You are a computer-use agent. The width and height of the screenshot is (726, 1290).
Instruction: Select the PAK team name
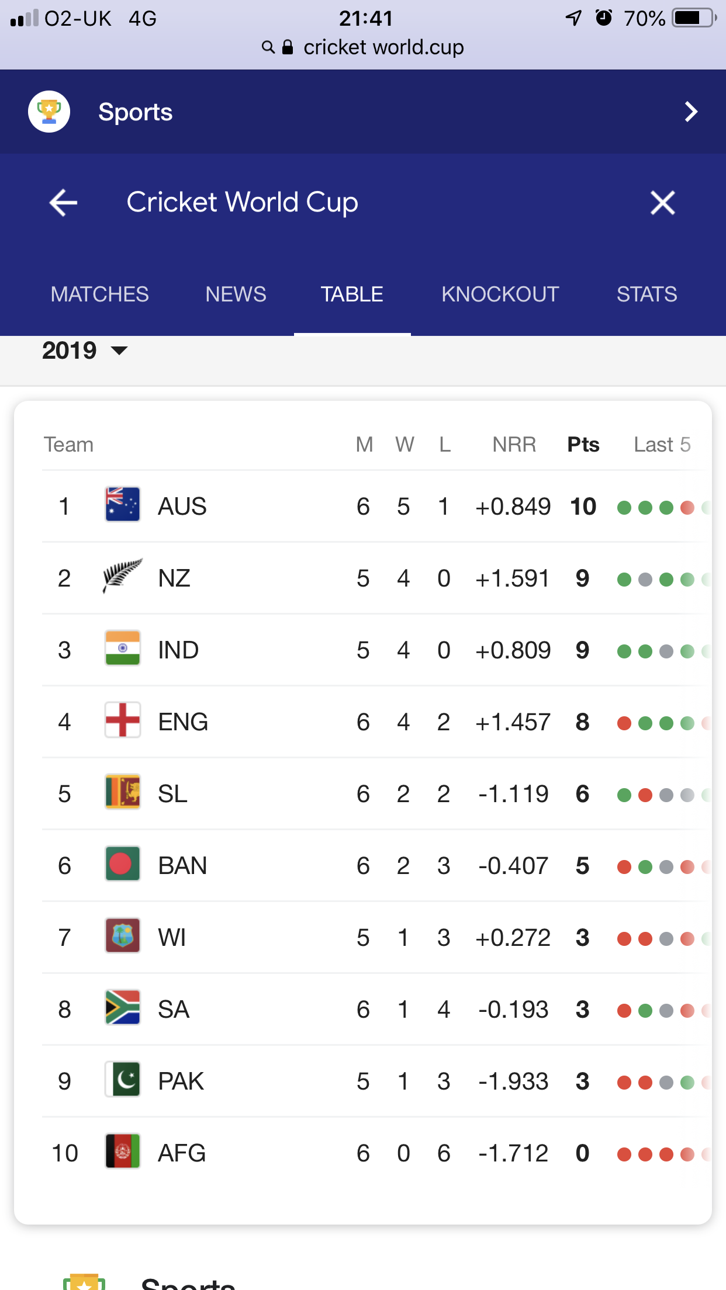pos(181,1081)
